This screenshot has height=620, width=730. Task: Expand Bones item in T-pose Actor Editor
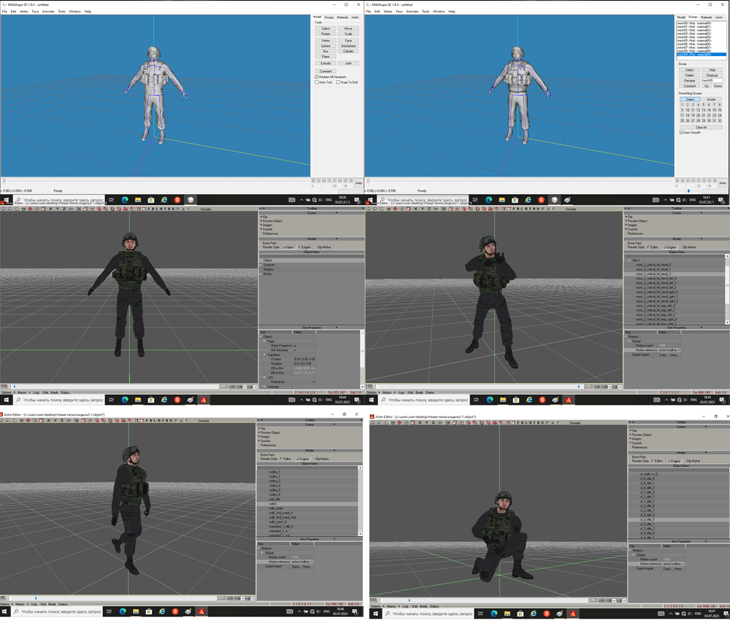tap(261, 274)
